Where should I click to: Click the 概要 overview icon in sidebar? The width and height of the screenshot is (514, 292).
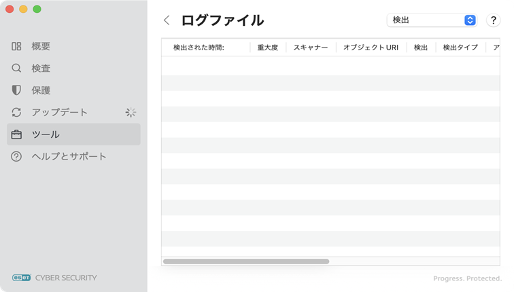tap(17, 46)
